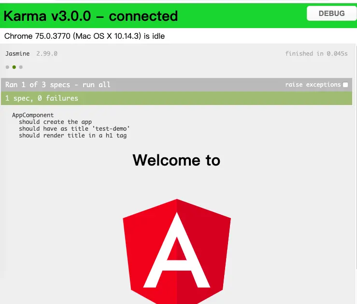Click the Chrome 75.0.3770 idle status line
The height and width of the screenshot is (304, 357).
pyautogui.click(x=85, y=36)
